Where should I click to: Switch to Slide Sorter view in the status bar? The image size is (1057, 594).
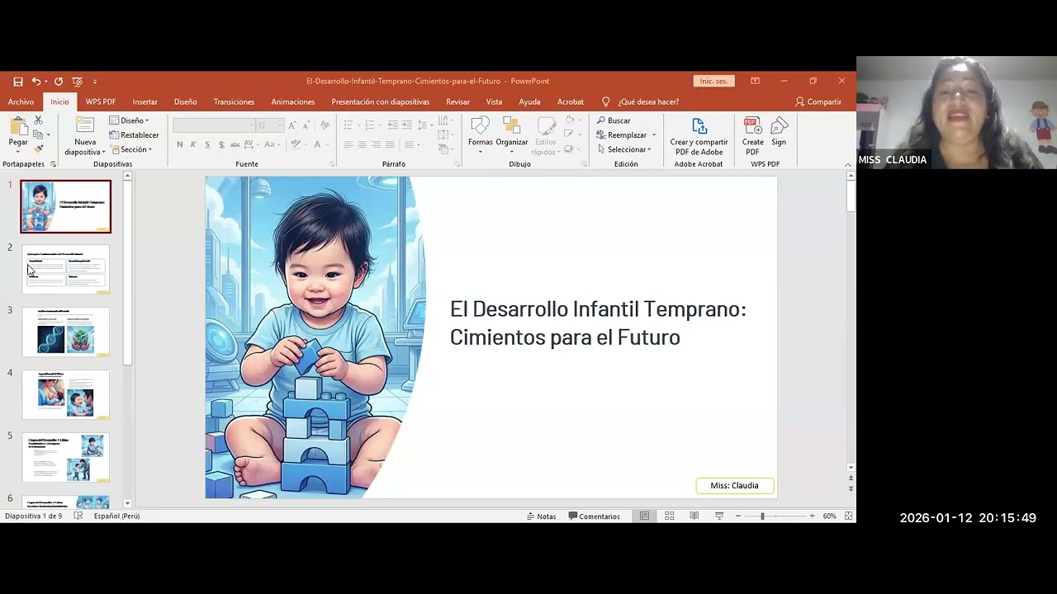tap(670, 516)
